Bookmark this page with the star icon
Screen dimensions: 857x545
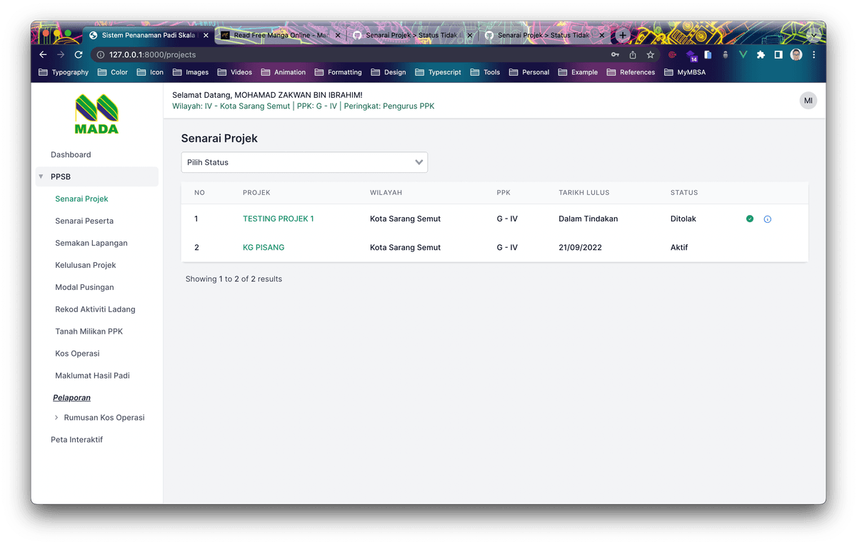coord(650,55)
